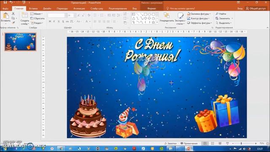Click the Найти find button
270x152 pixels.
pyautogui.click(x=221, y=14)
